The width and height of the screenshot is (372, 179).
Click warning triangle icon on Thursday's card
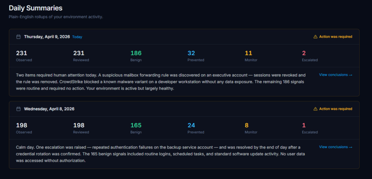click(x=315, y=37)
